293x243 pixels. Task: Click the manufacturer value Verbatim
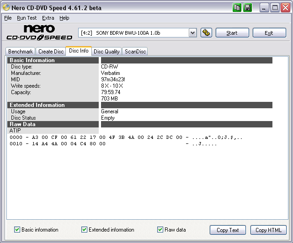[111, 73]
